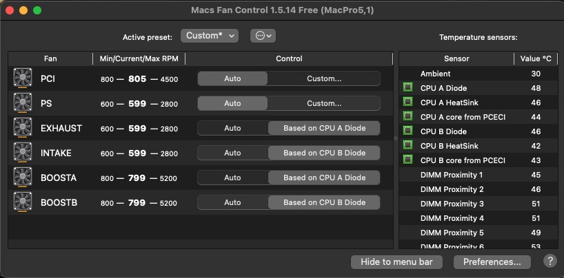Open Preferences dialog
This screenshot has width=564, height=278.
[x=492, y=262]
